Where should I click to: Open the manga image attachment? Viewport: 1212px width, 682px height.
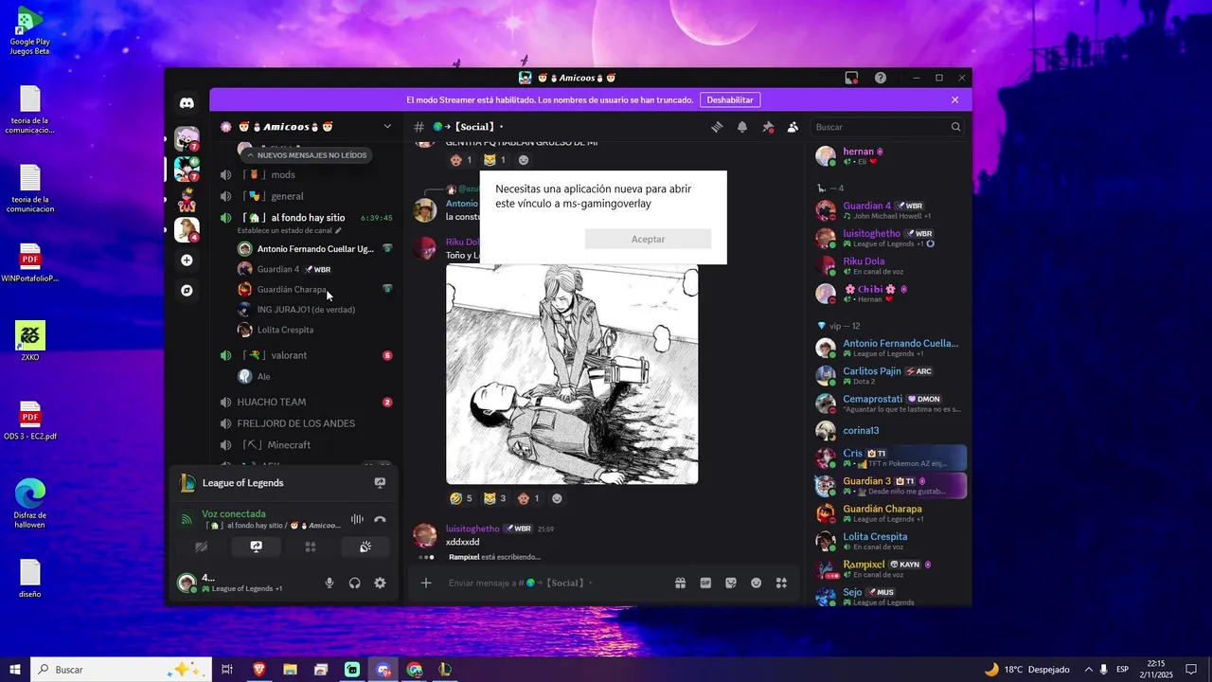[572, 374]
